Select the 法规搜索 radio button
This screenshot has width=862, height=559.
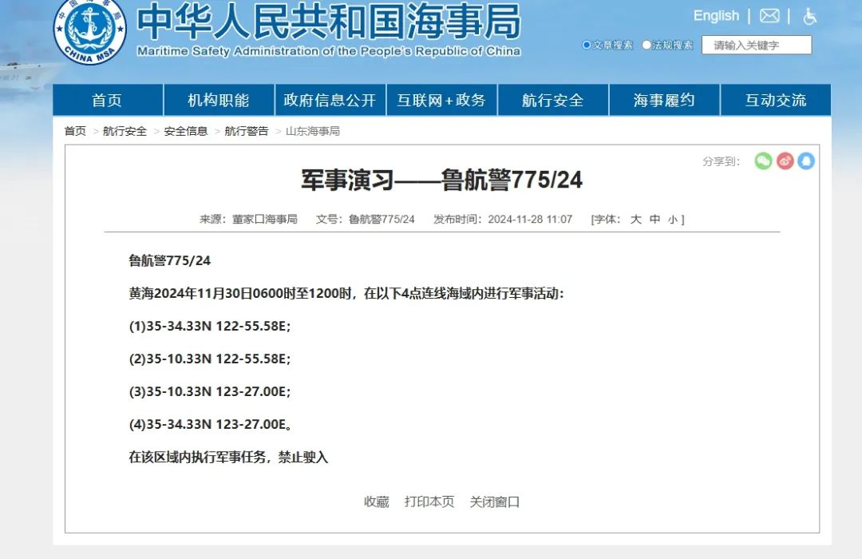click(646, 45)
